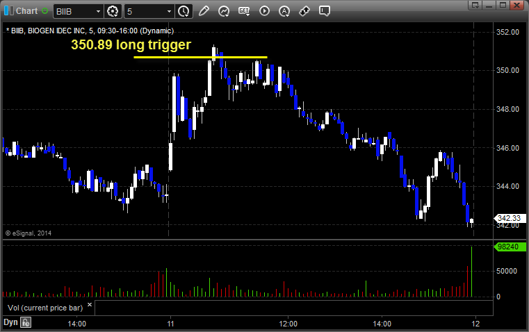Click the 346.00 price axis label
The height and width of the screenshot is (332, 529).
point(507,148)
